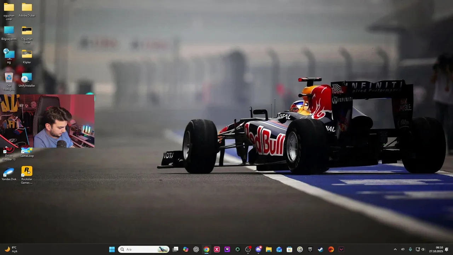This screenshot has width=453, height=255.
Task: Open the Twitch app from taskbar
Action: [227, 249]
